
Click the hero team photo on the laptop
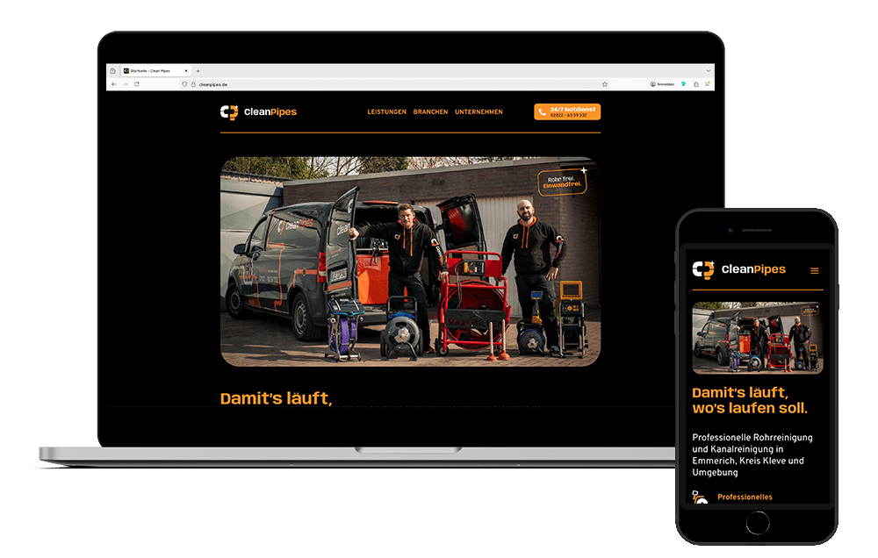pos(410,261)
